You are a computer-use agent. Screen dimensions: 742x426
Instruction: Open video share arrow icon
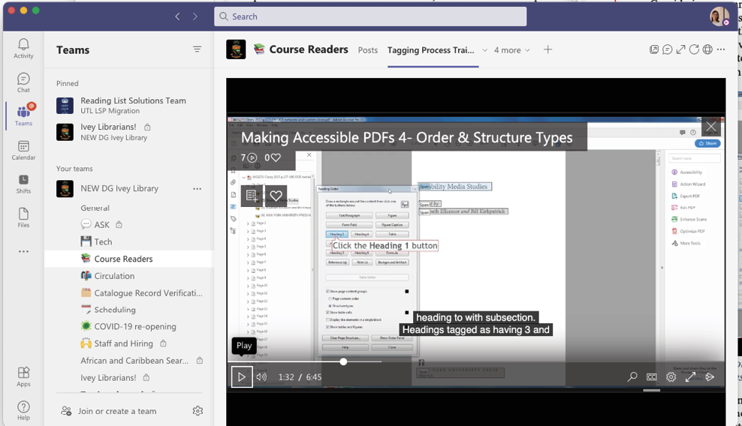[710, 376]
